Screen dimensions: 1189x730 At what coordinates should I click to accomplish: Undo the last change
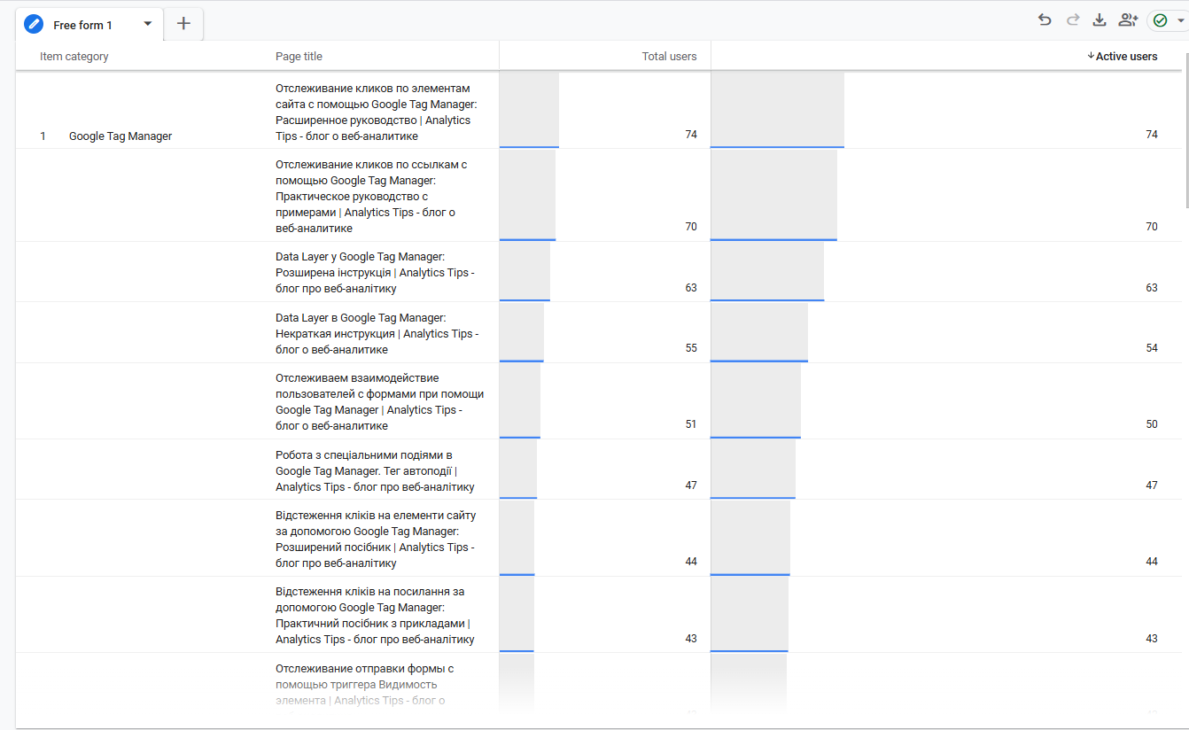1045,20
